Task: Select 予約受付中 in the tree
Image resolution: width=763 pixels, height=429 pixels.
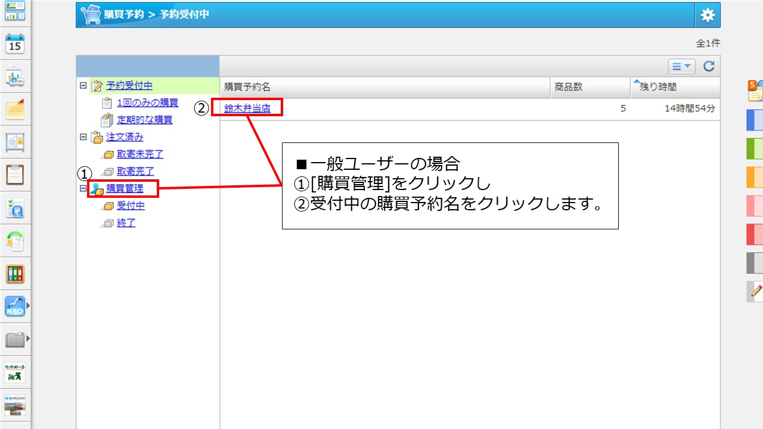Action: tap(129, 86)
